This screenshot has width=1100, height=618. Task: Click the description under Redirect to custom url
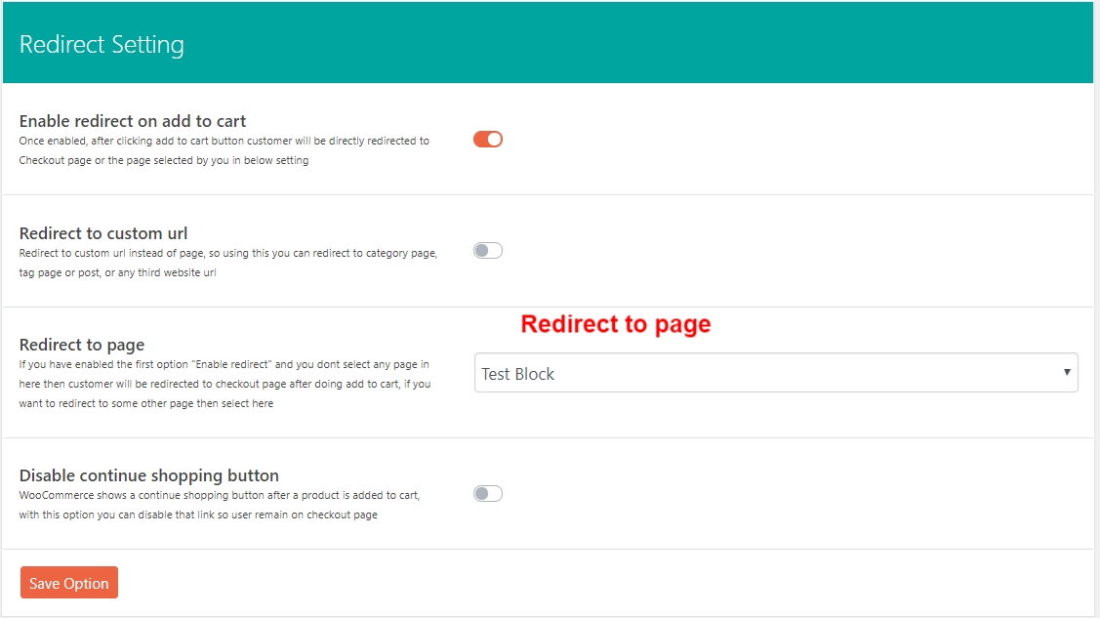[x=227, y=263]
